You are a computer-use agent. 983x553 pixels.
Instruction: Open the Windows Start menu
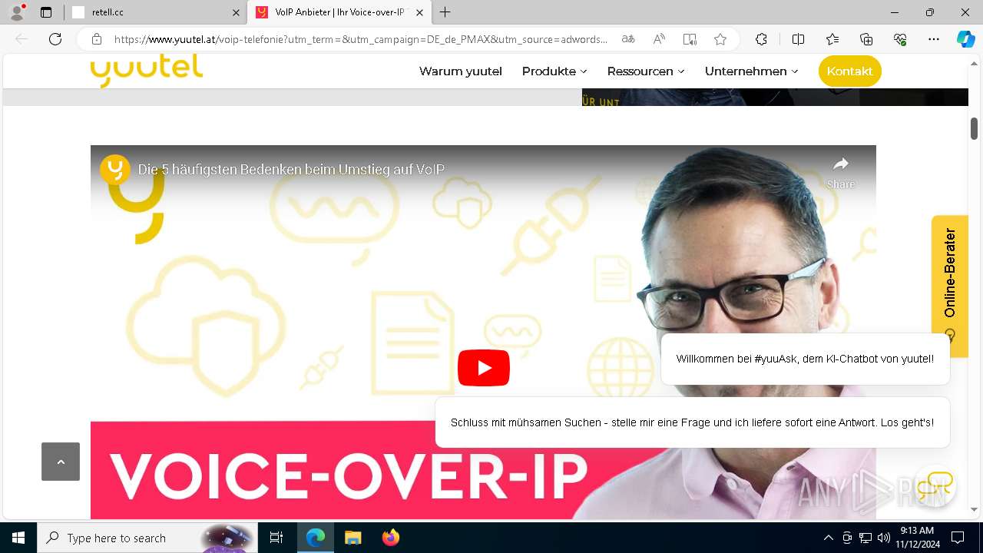tap(18, 538)
